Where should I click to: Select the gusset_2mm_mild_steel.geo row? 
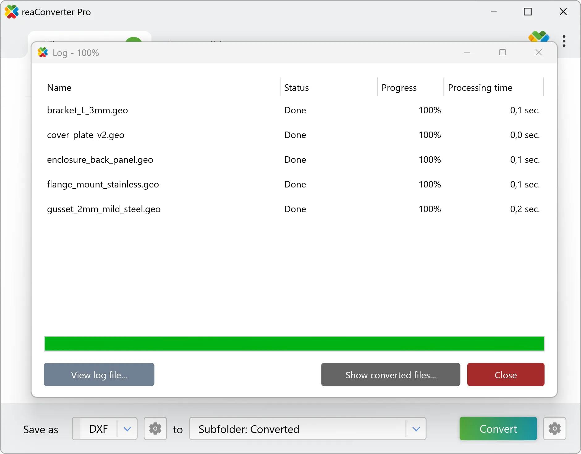click(x=104, y=209)
